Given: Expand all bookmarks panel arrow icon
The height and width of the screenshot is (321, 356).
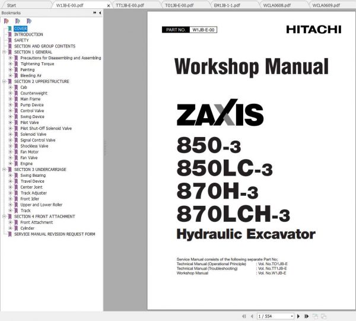Looking at the screenshot, I should pyautogui.click(x=95, y=12).
